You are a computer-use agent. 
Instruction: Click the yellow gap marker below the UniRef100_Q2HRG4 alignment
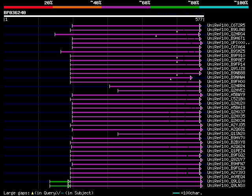[x=156, y=36]
